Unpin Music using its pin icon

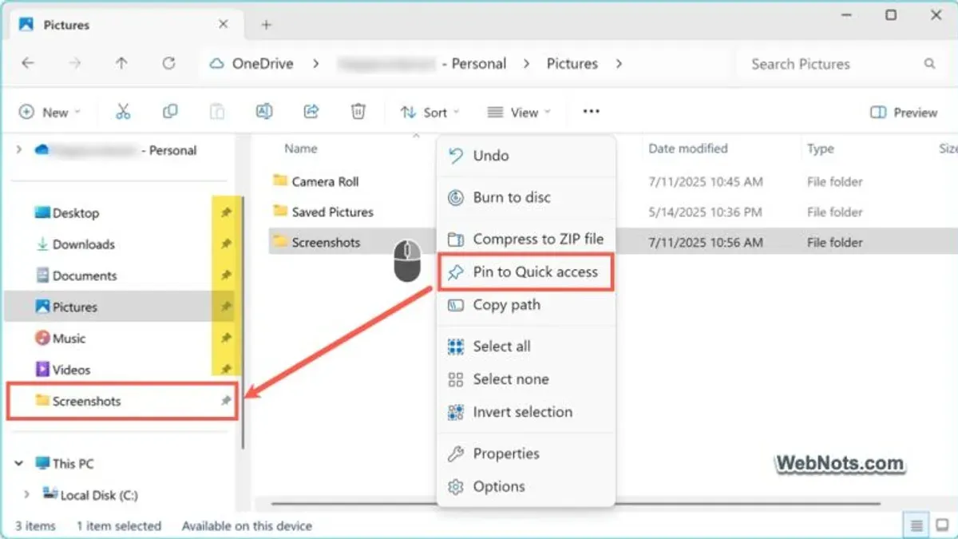coord(226,339)
